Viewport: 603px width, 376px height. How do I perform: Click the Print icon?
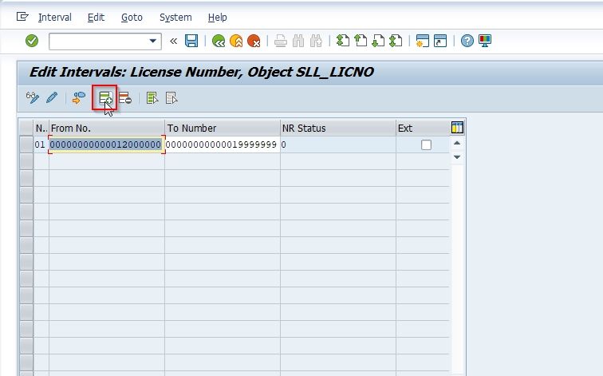click(280, 41)
